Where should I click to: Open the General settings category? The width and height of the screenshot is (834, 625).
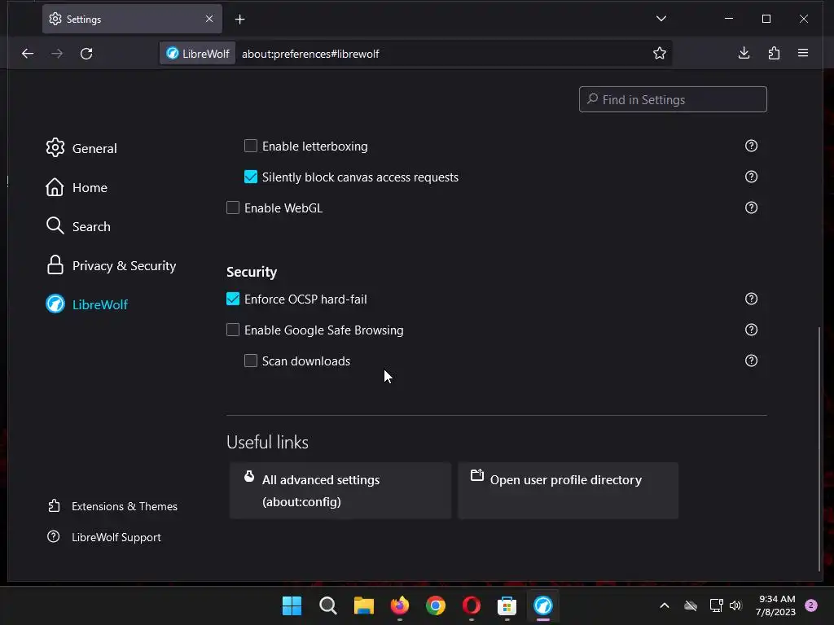(x=81, y=148)
